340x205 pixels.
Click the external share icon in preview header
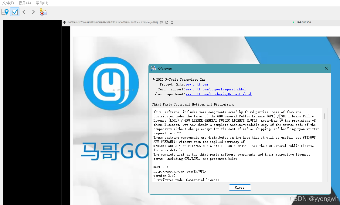(x=167, y=22)
